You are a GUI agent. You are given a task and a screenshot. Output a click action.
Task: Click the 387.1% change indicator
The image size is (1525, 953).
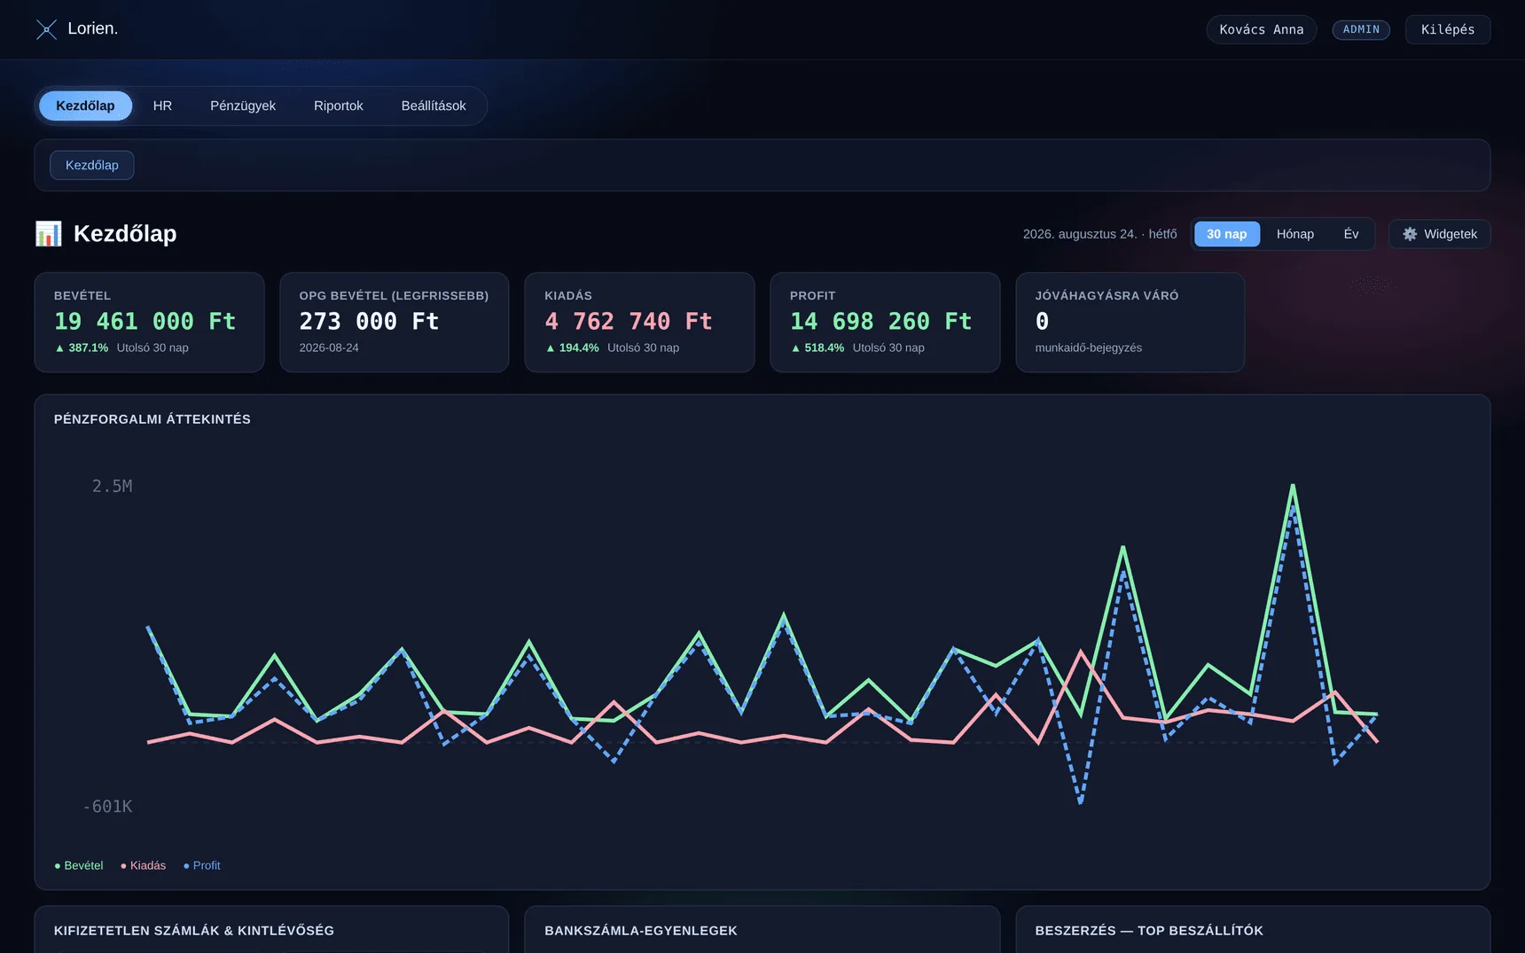pos(82,348)
